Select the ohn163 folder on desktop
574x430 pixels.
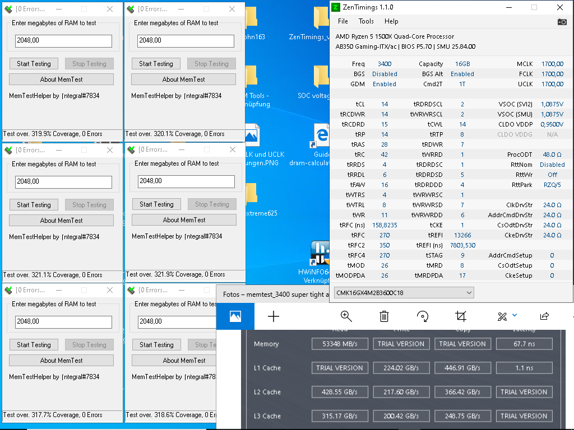click(255, 24)
